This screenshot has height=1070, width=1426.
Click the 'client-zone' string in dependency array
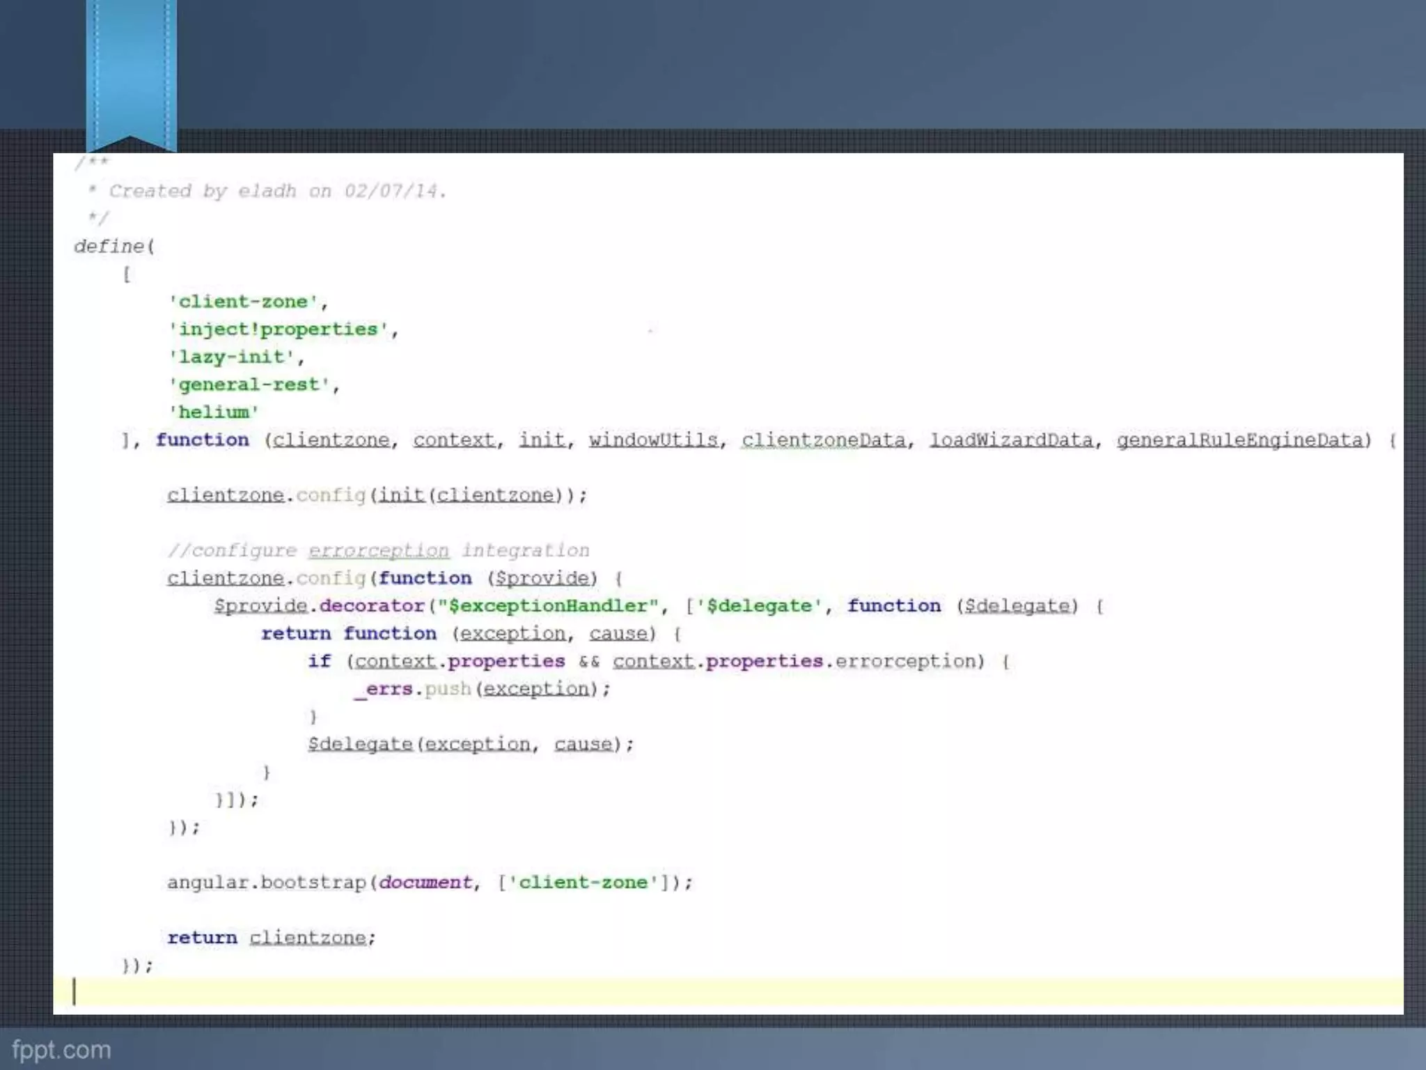click(243, 302)
